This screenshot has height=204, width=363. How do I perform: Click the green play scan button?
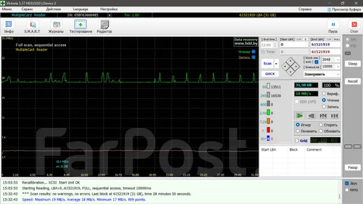tap(299, 116)
